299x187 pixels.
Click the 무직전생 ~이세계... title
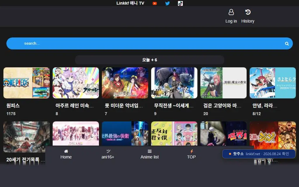tap(173, 105)
